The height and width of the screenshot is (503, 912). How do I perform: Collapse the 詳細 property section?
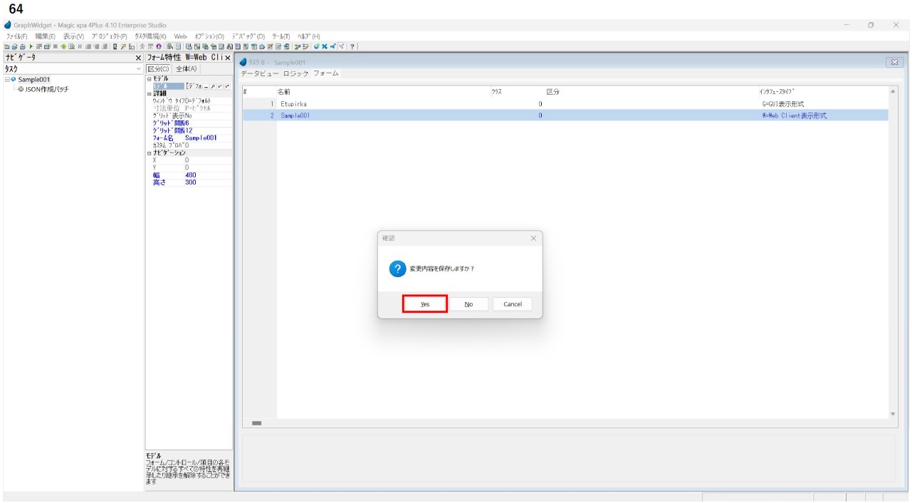(x=149, y=93)
